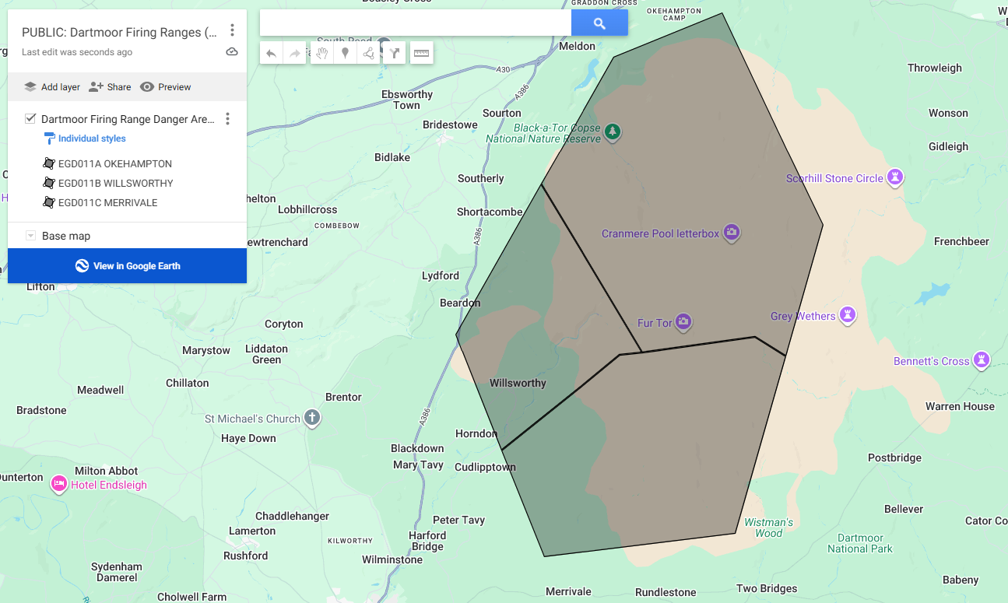Click the Warren House place label
Screen dimensions: 1008x603
(960, 406)
